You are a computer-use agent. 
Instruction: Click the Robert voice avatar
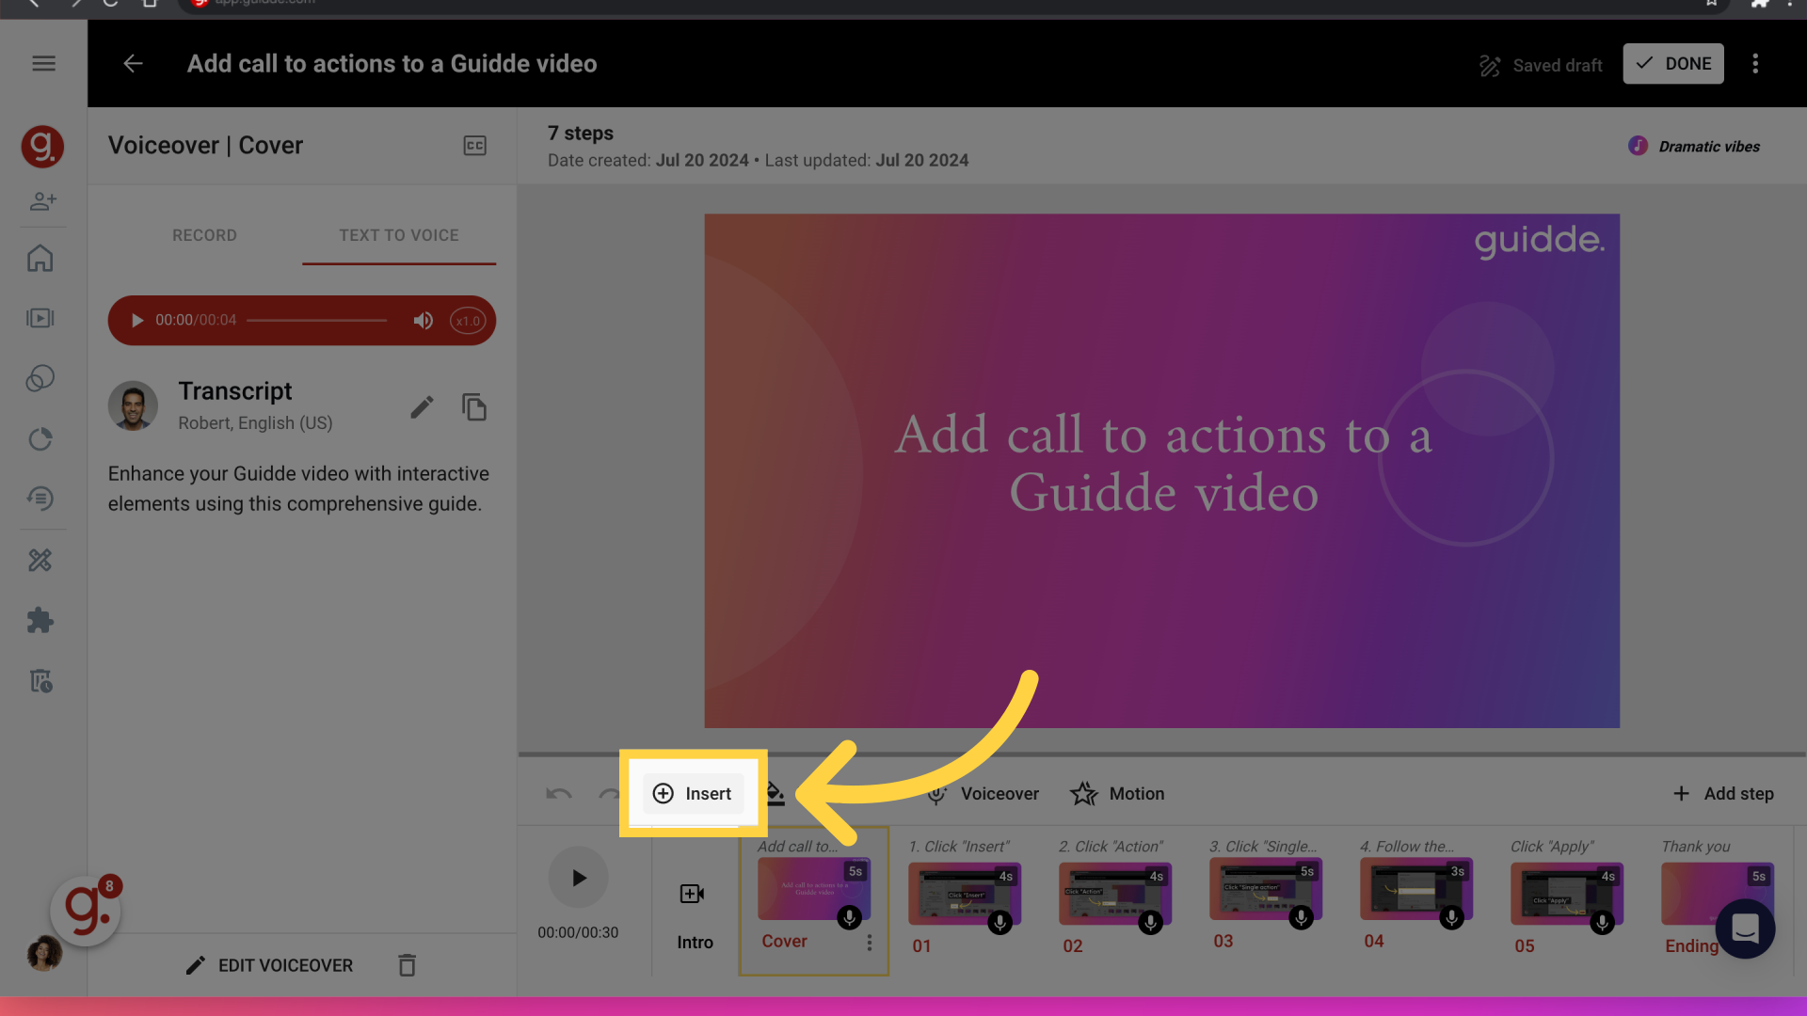(133, 405)
